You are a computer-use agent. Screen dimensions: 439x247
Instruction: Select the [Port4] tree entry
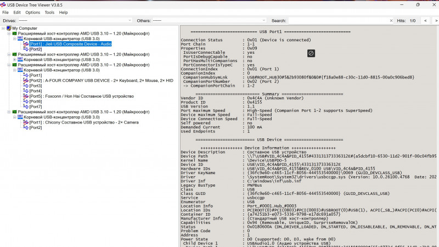coord(36,91)
